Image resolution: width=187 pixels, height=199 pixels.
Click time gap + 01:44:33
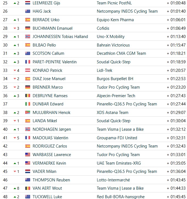pos(176,188)
